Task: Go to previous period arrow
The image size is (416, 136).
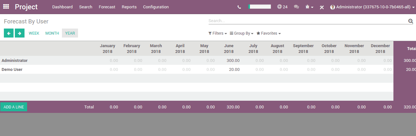Action: (x=9, y=33)
